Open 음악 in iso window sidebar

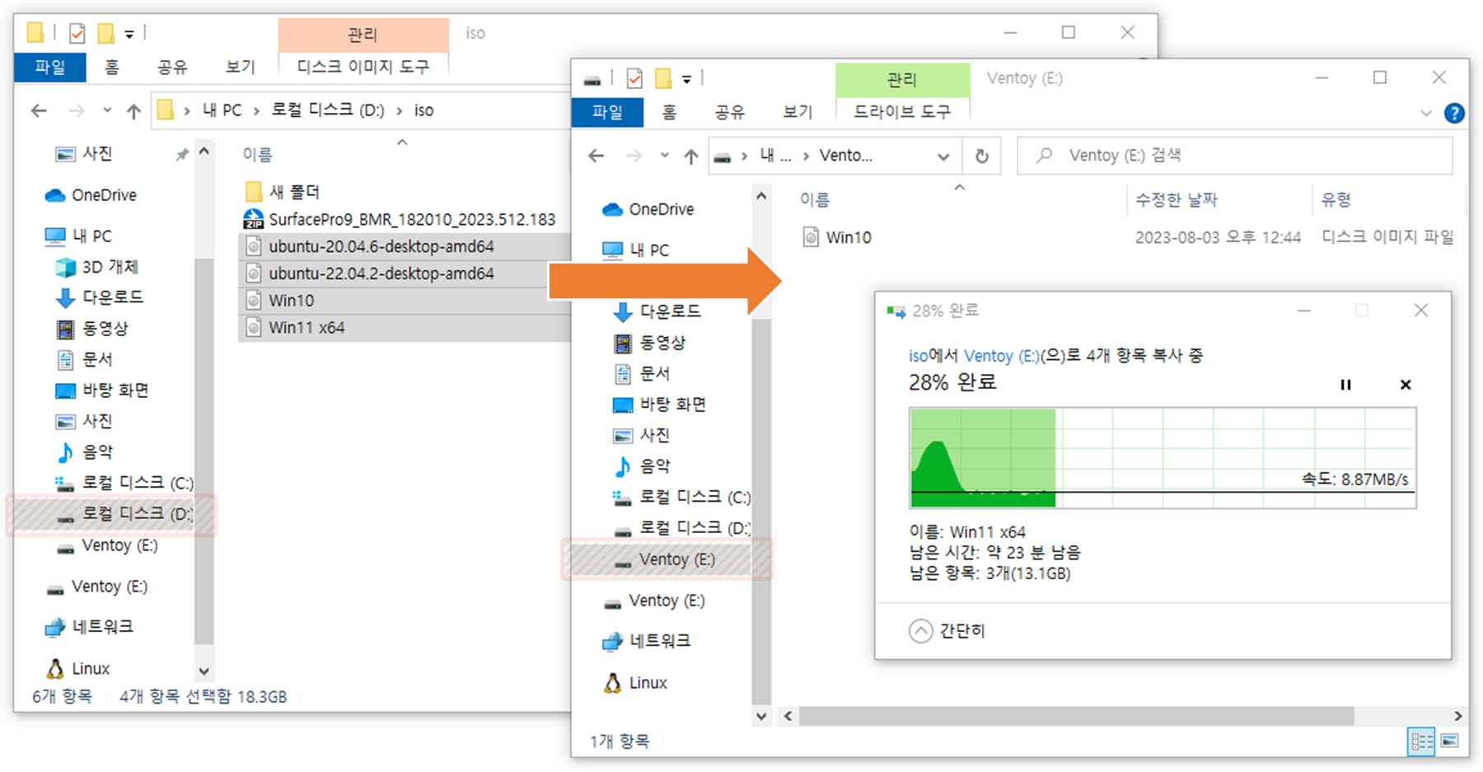click(84, 452)
